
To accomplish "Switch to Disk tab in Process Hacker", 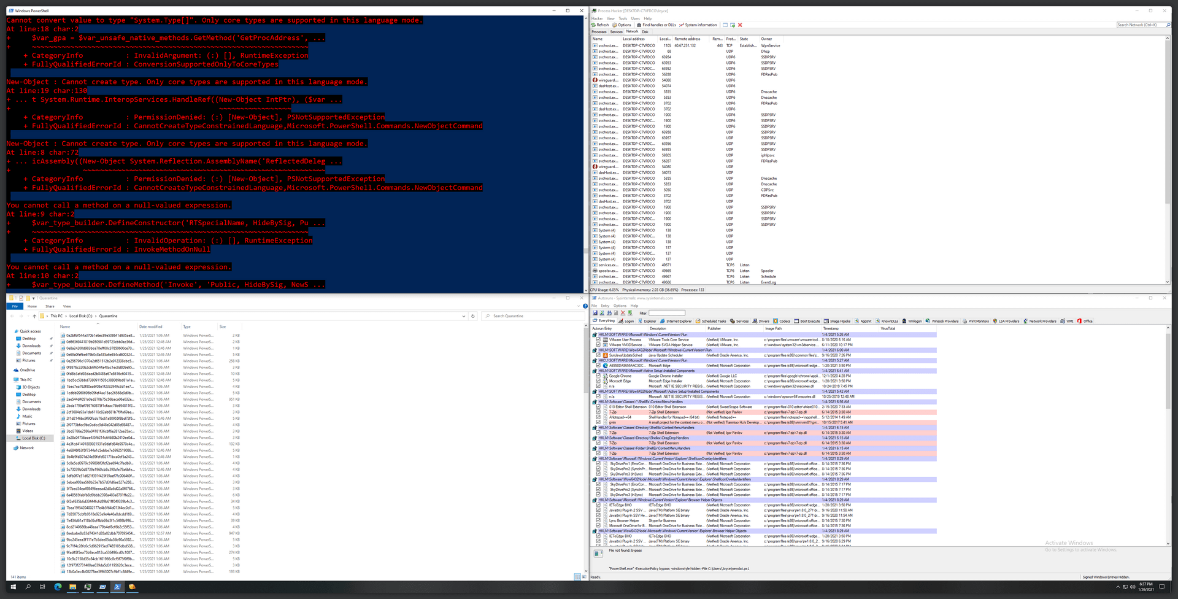I will pos(645,32).
